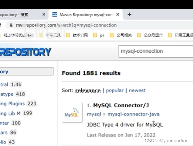This screenshot has height=146, width=193.
Task: Switch to the first tab ending in 'epository'
Action: point(24,15)
